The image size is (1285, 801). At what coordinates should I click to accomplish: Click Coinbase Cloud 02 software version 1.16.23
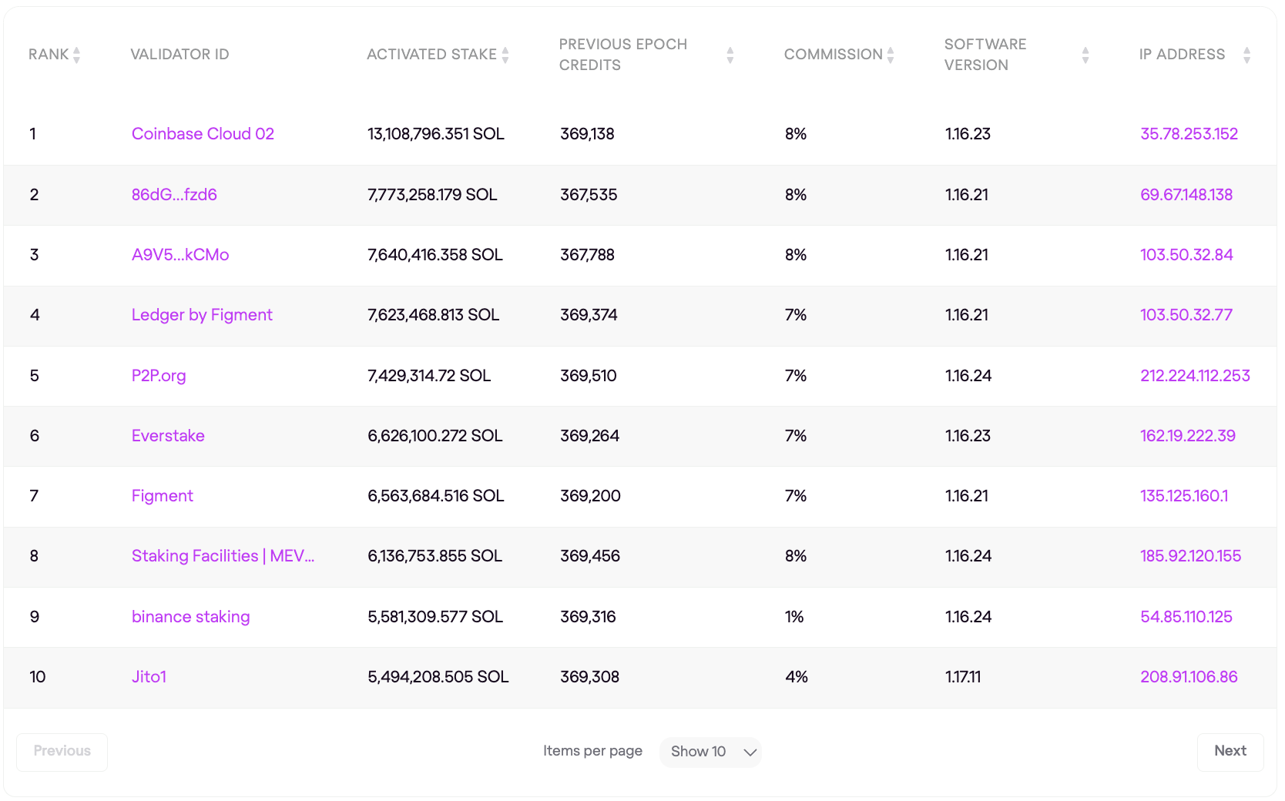tap(968, 134)
